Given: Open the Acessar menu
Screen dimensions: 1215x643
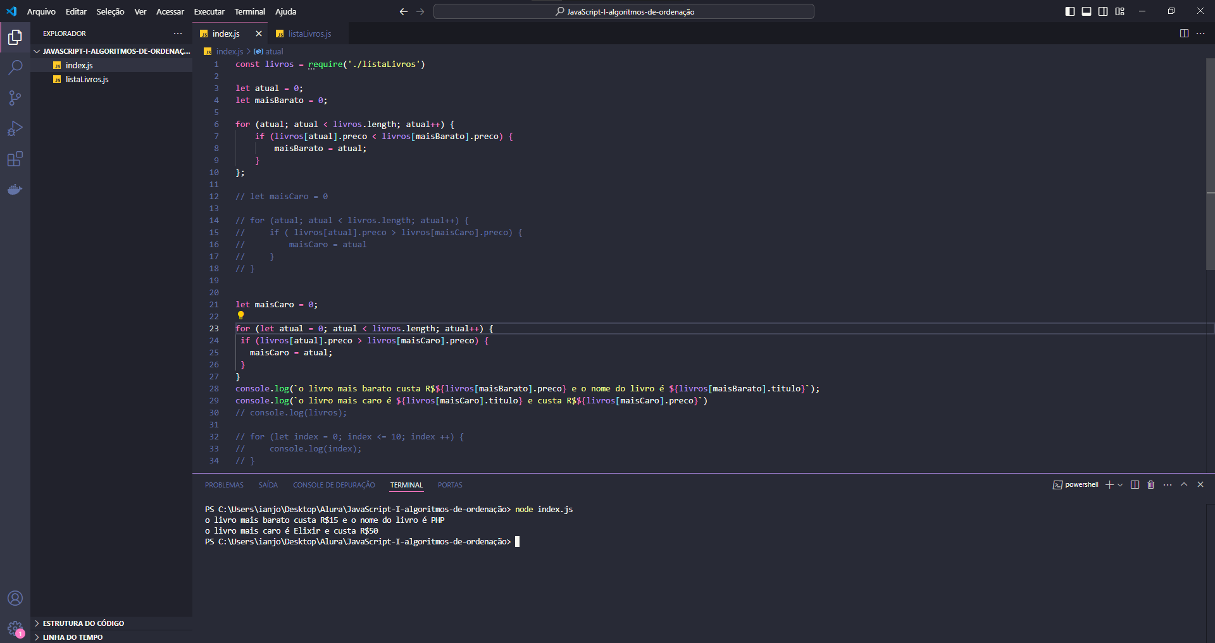Looking at the screenshot, I should click(170, 11).
